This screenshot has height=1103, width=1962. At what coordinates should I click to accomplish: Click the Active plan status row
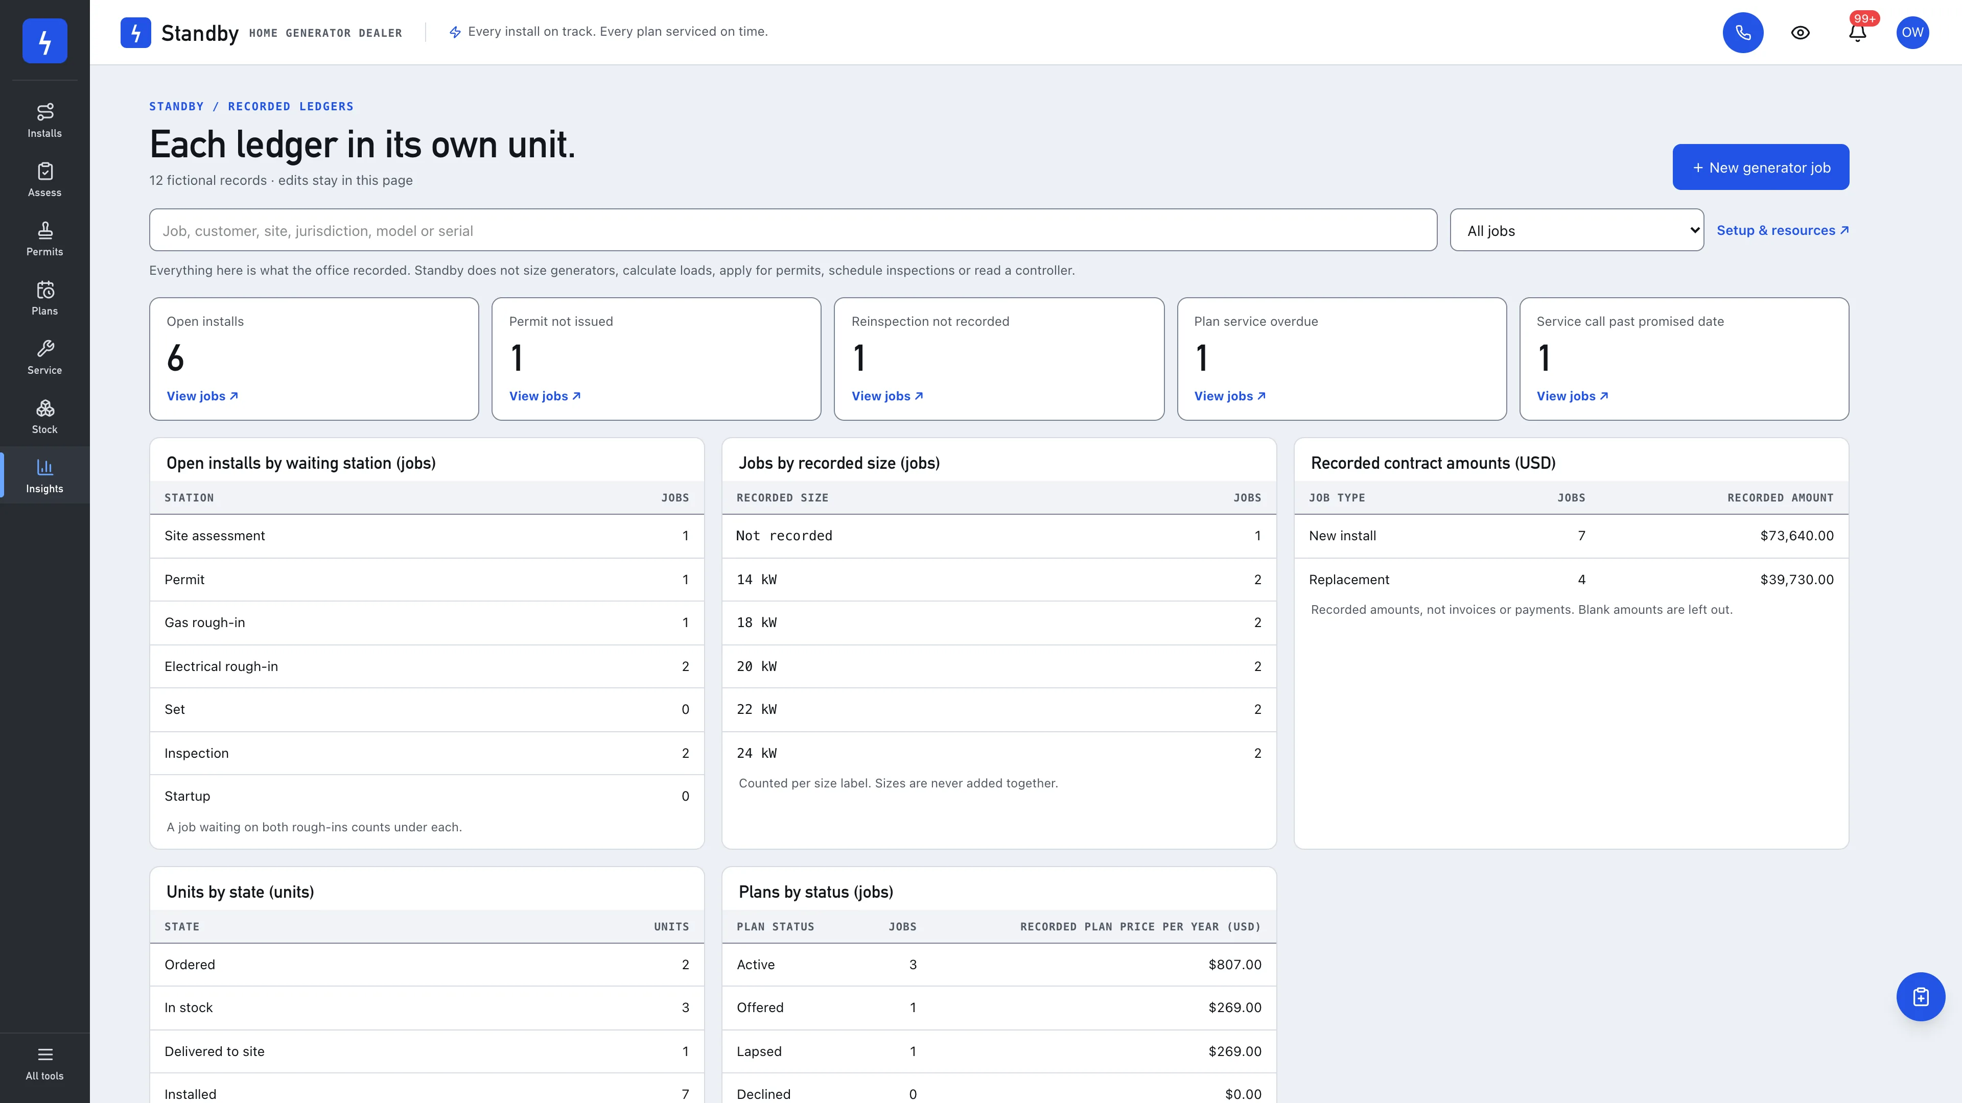click(998, 965)
